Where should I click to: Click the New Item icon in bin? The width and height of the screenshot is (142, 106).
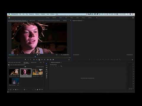(40, 90)
